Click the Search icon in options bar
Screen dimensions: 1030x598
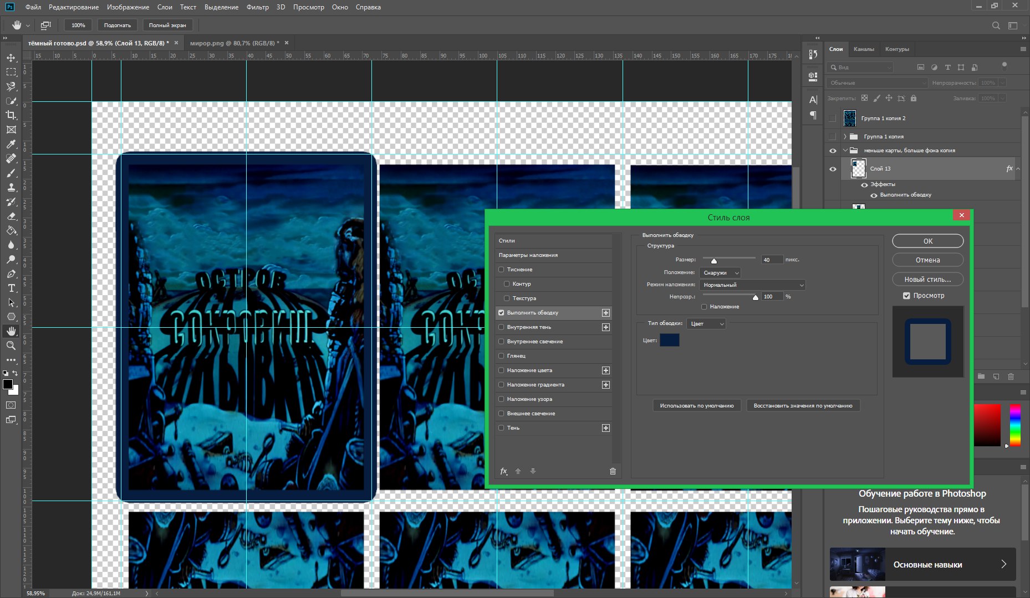tap(996, 25)
